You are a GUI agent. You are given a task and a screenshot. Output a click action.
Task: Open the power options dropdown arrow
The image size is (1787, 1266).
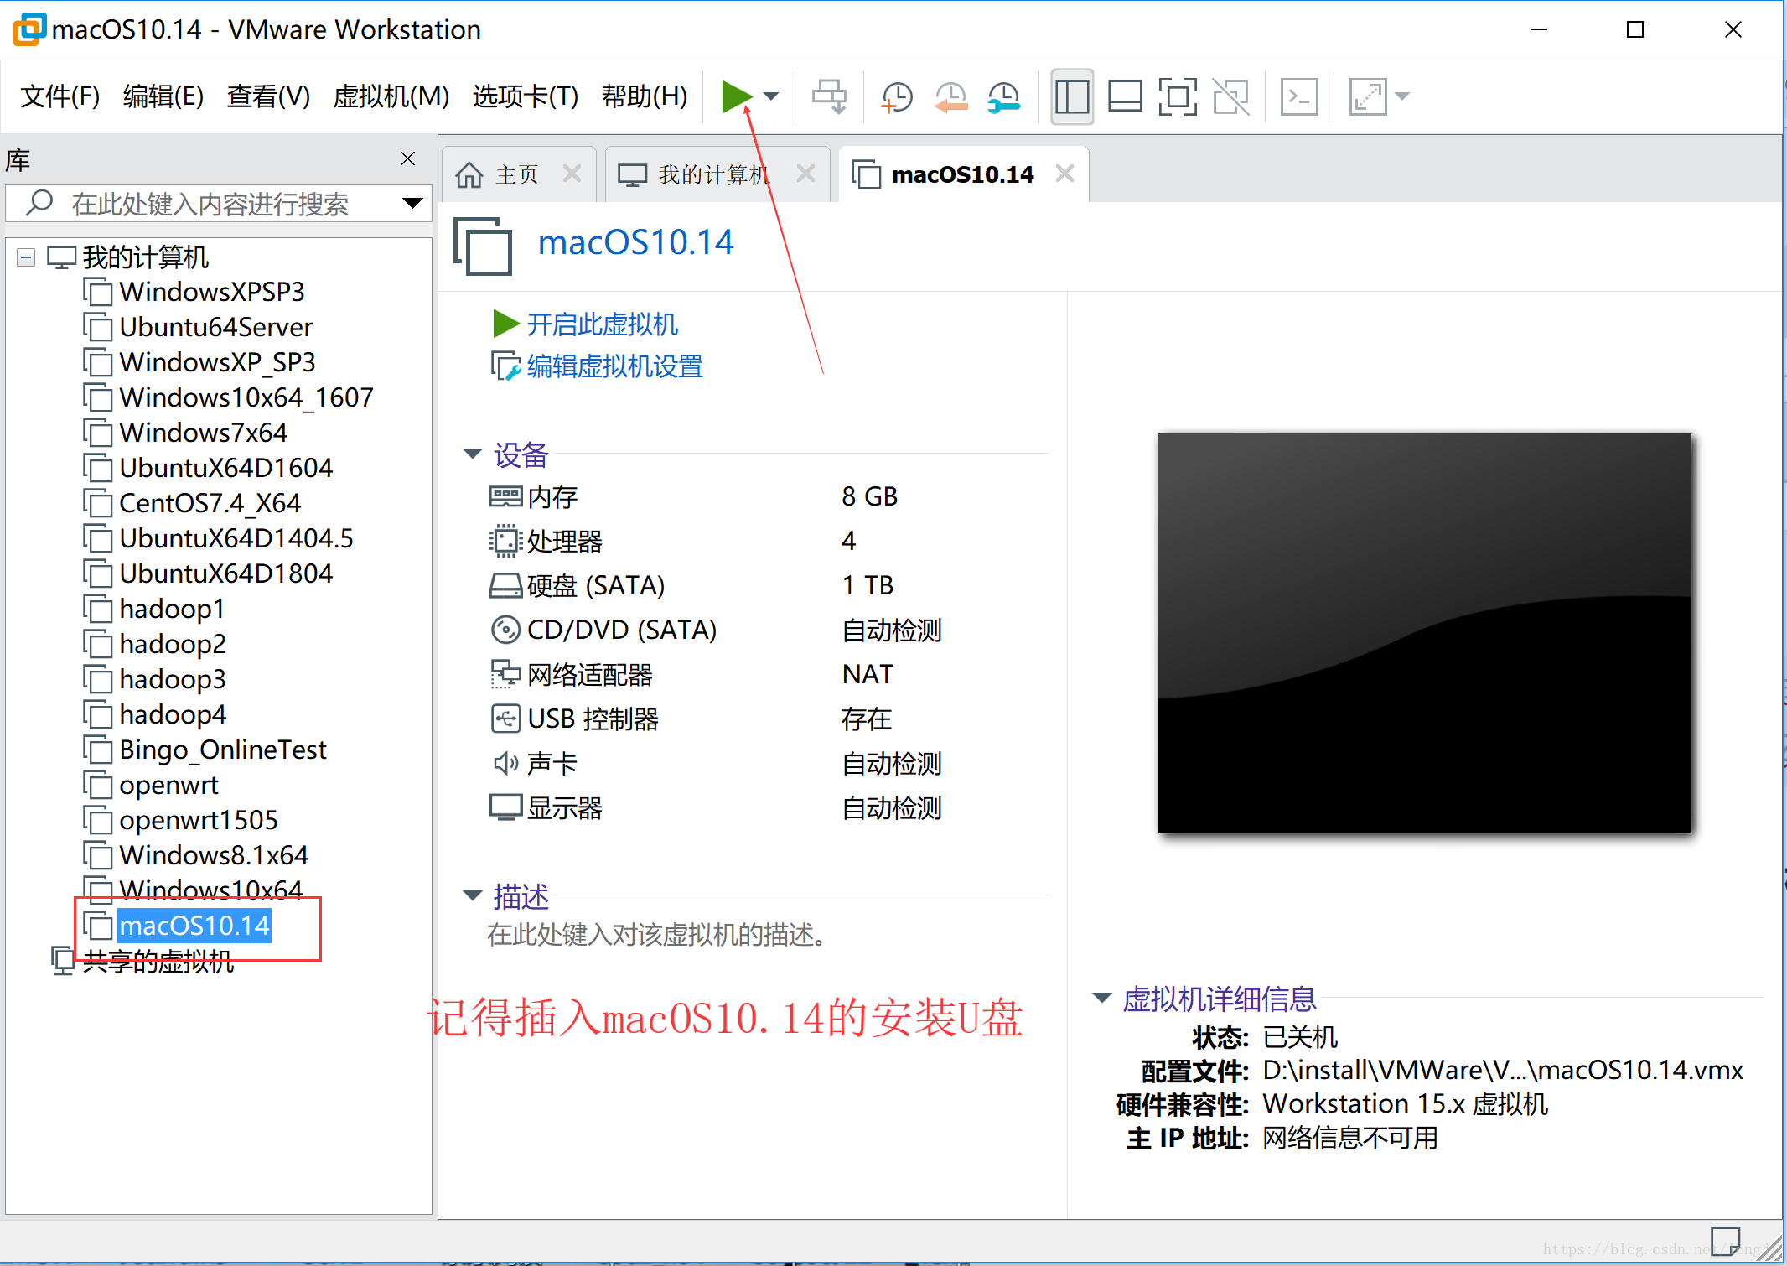coord(772,96)
